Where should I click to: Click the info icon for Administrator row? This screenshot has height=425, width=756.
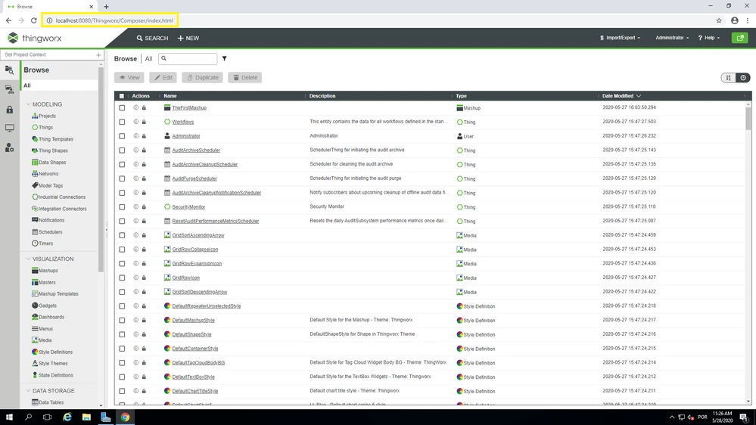tap(136, 136)
